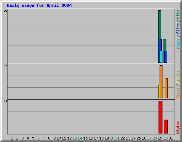This screenshot has width=182, height=142.
Task: Click the orange Sites bar for day 30
Action: click(x=166, y=88)
